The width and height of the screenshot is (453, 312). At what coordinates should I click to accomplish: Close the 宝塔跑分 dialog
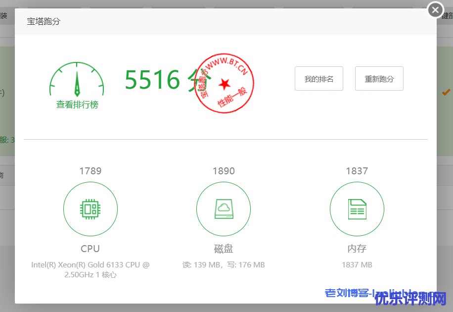click(x=435, y=10)
